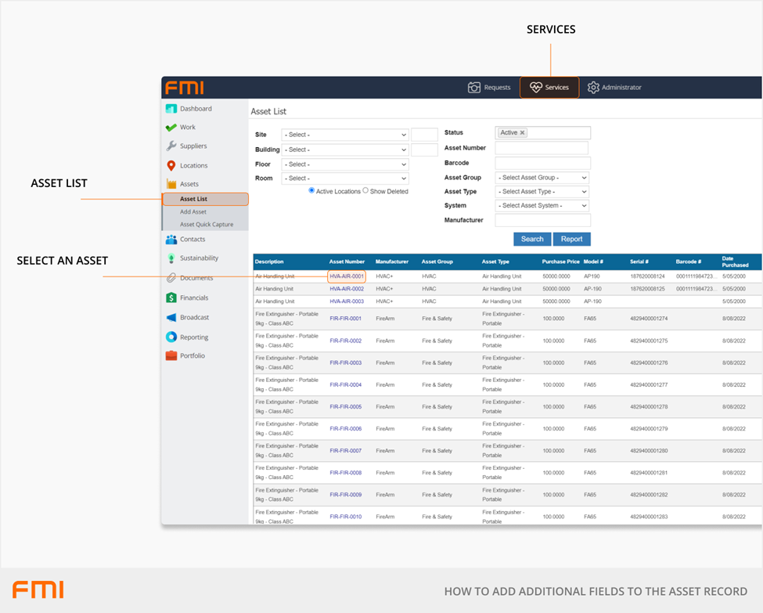Click the Suppliers wrench icon
Viewport: 763px width, 613px height.
pyautogui.click(x=171, y=146)
